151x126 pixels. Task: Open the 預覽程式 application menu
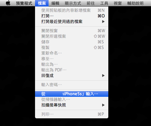24,3
